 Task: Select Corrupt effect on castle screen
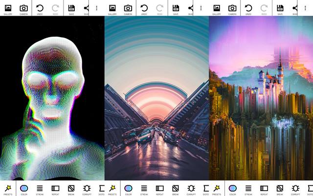tap(295, 190)
